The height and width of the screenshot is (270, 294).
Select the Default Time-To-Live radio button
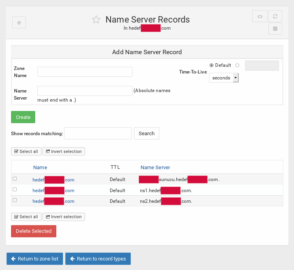point(212,65)
